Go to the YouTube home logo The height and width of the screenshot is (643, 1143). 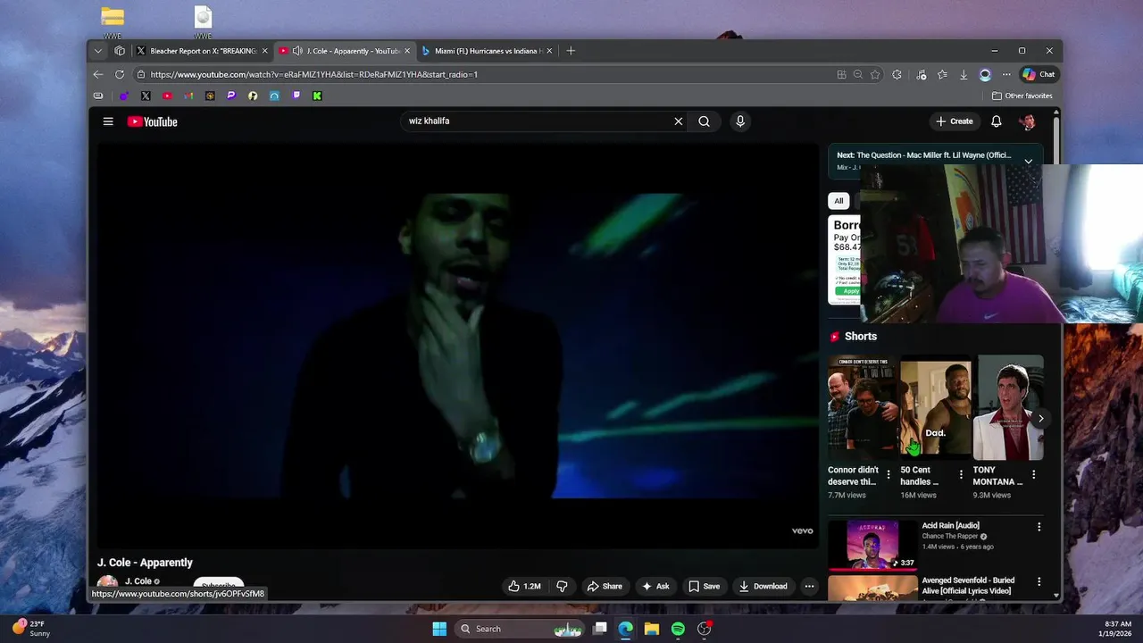pyautogui.click(x=153, y=121)
